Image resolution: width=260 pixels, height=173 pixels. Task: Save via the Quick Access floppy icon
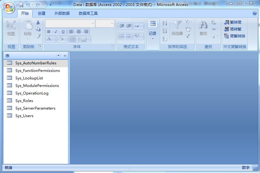click(x=21, y=5)
